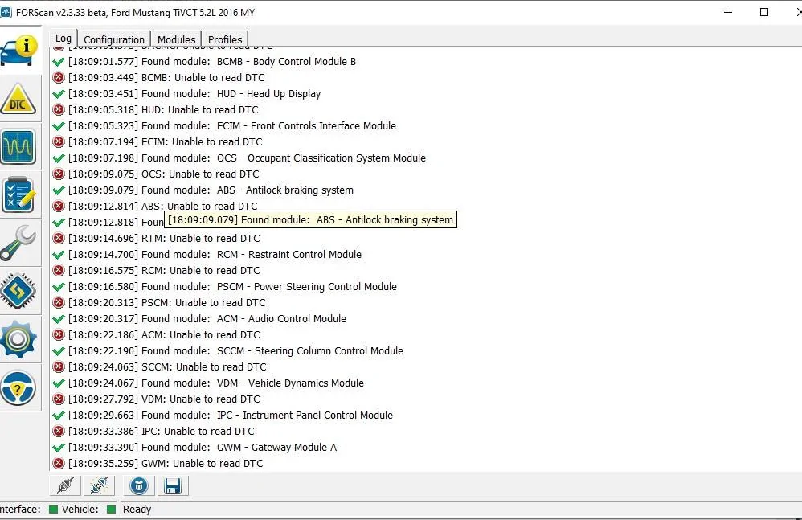Click green checkmark beside Found module HUD
The height and width of the screenshot is (520, 802).
[x=59, y=94]
